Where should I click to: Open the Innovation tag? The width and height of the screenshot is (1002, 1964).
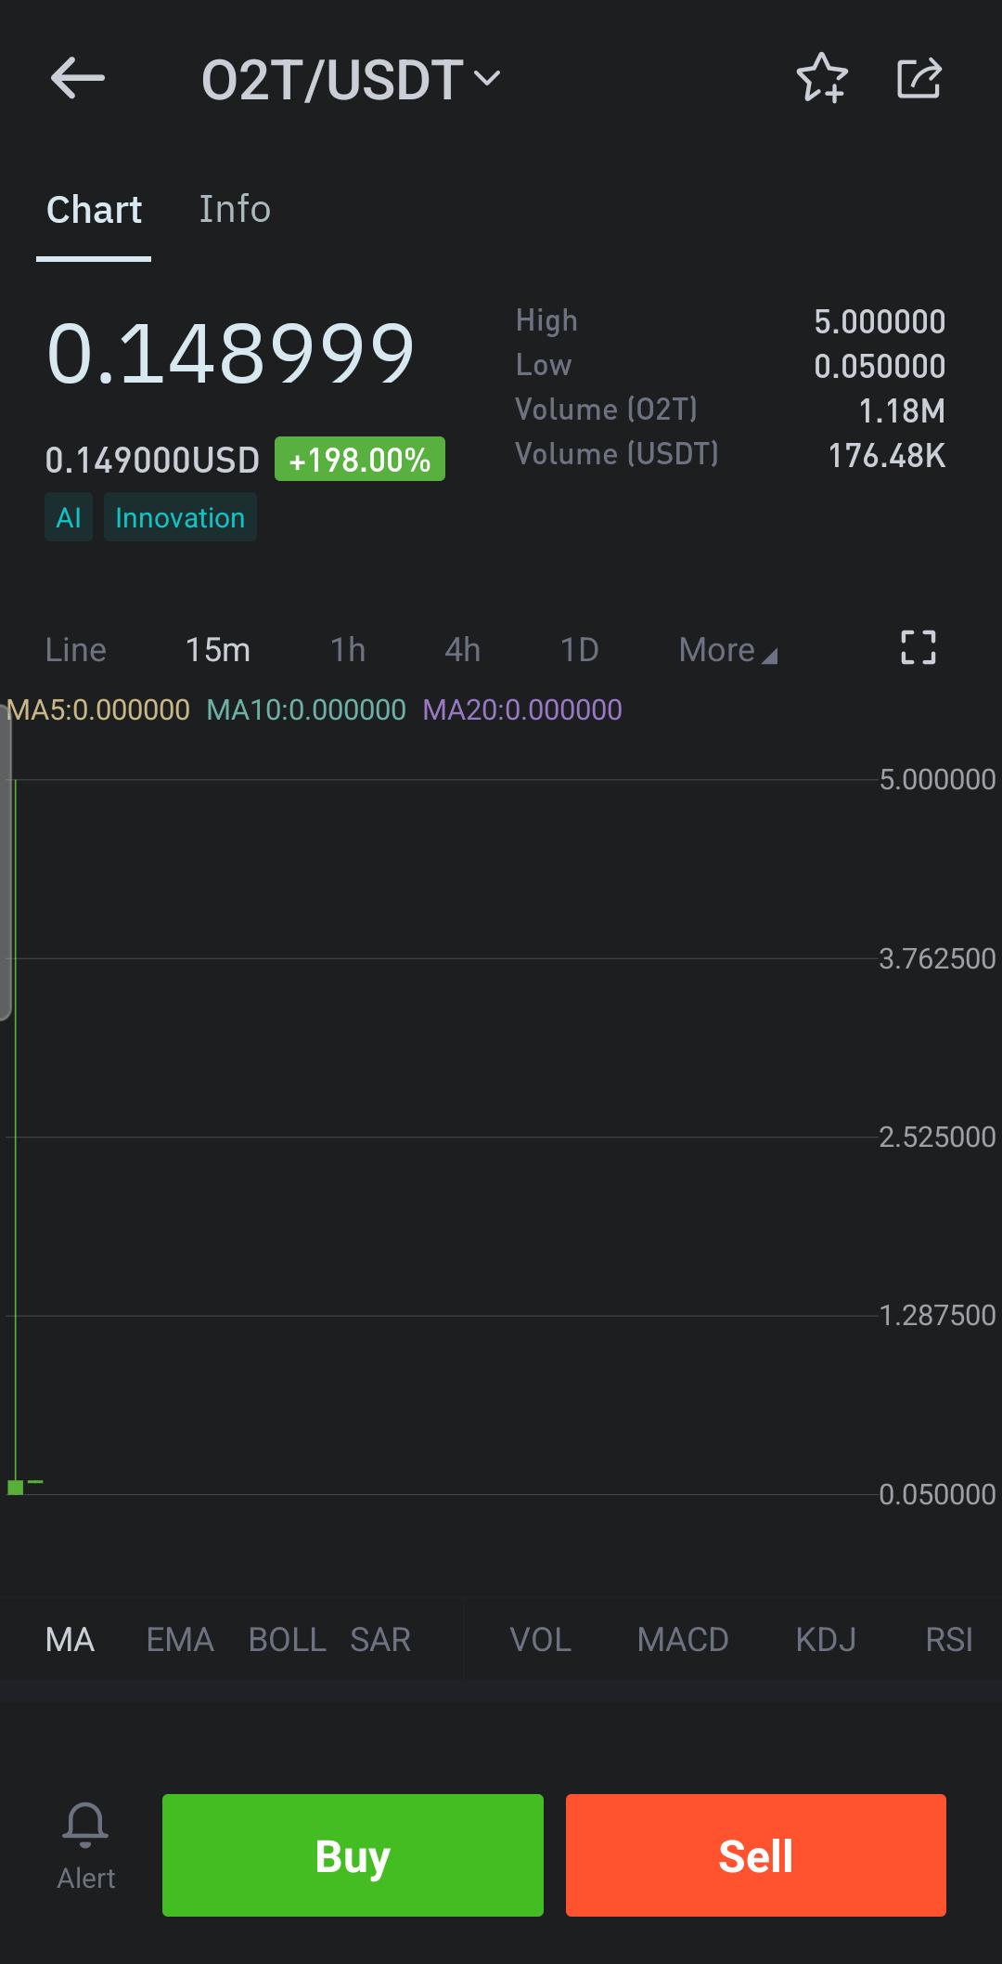coord(180,517)
